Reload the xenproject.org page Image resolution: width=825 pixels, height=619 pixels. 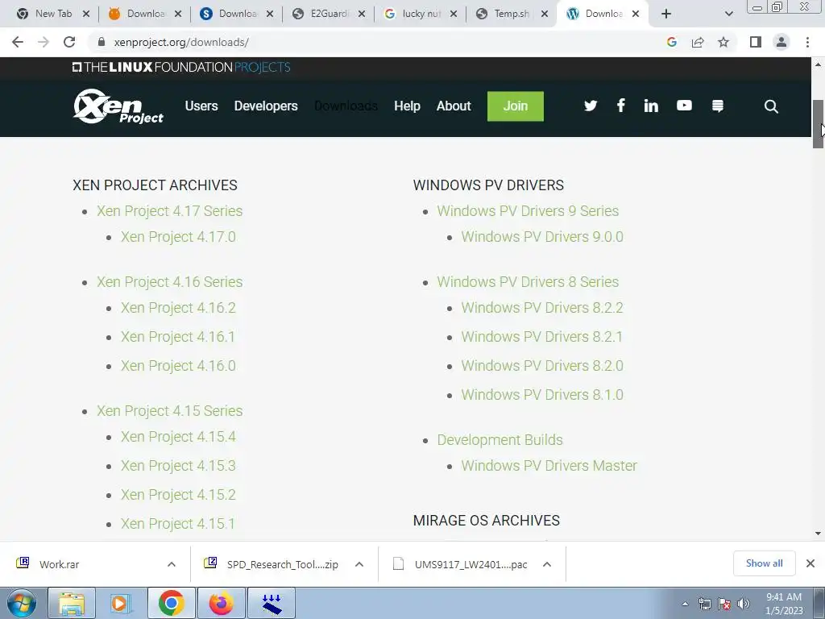[69, 42]
